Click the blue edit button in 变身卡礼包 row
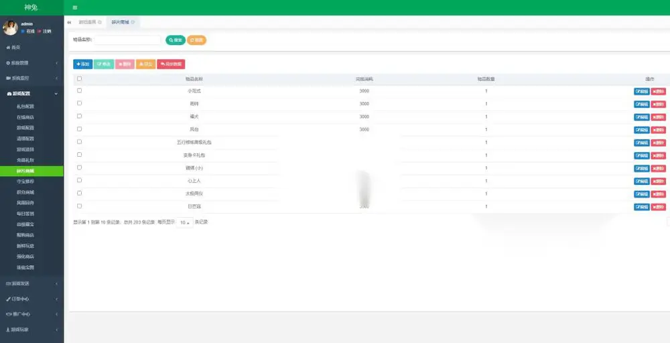The width and height of the screenshot is (670, 343). click(x=641, y=155)
